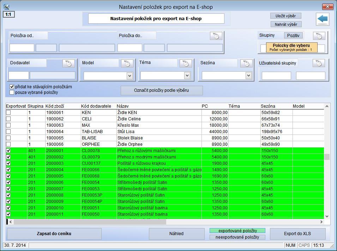Click the horizontal scrollbar thumb
The height and width of the screenshot is (251, 337).
click(90, 222)
